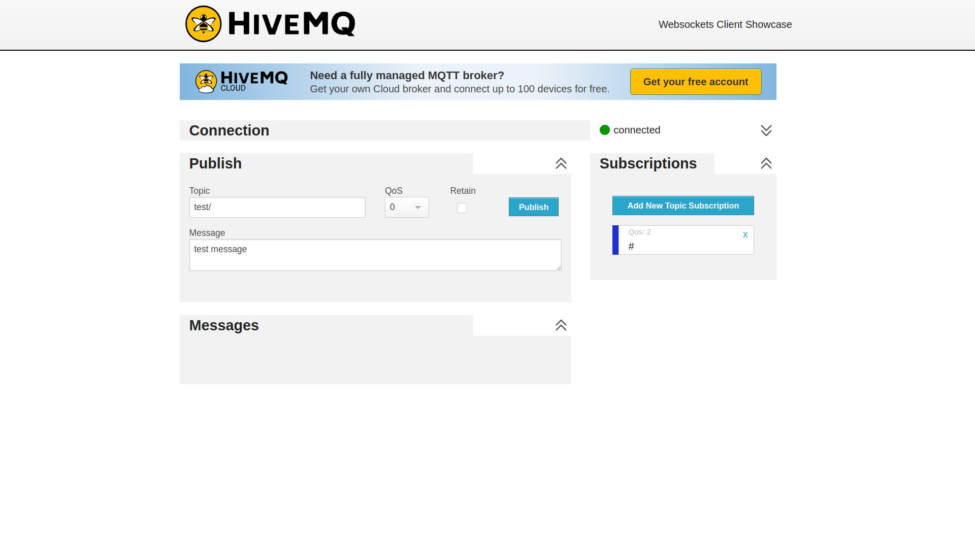Click Get your free account
975x548 pixels.
click(695, 82)
